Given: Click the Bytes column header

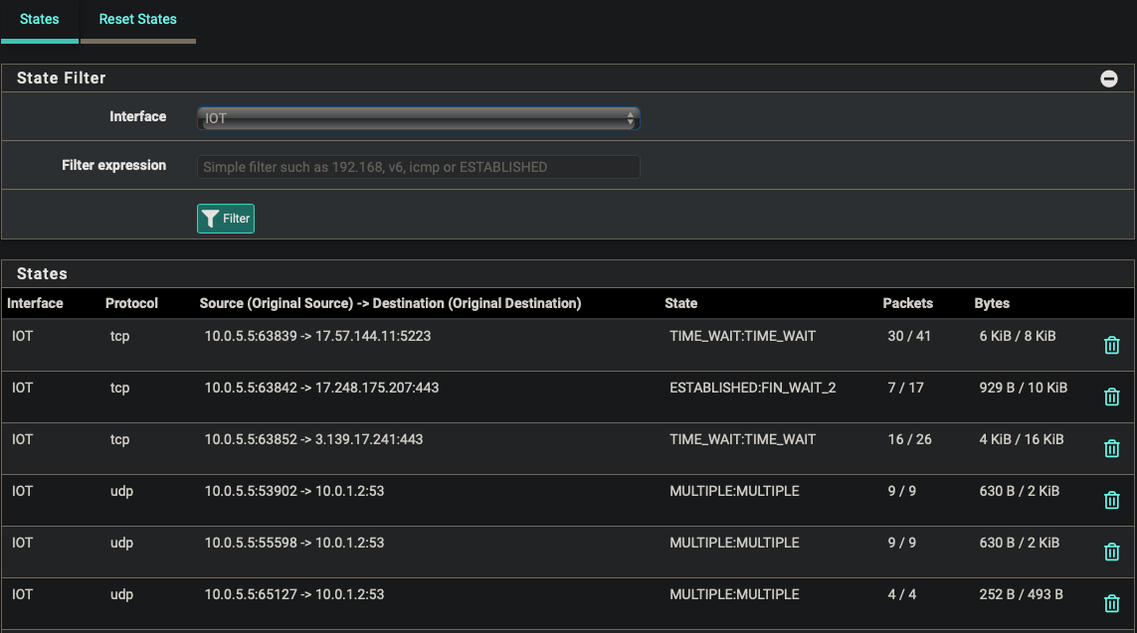Looking at the screenshot, I should [x=992, y=303].
